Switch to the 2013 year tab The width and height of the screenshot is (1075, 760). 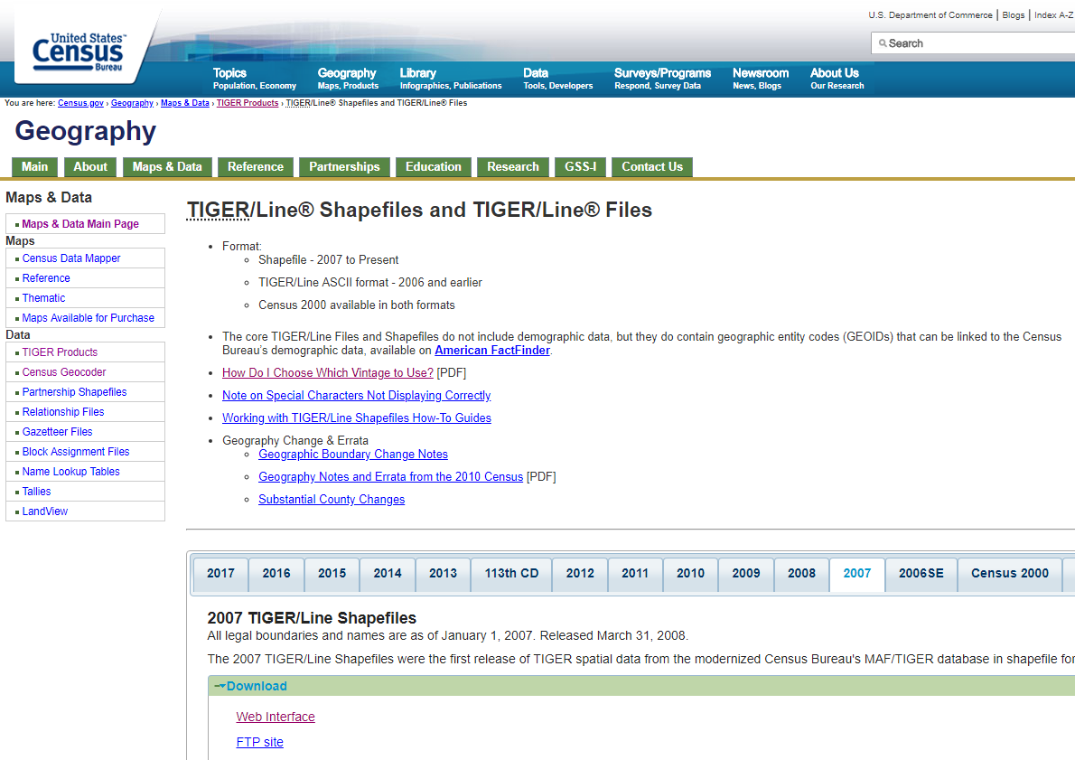pyautogui.click(x=443, y=574)
